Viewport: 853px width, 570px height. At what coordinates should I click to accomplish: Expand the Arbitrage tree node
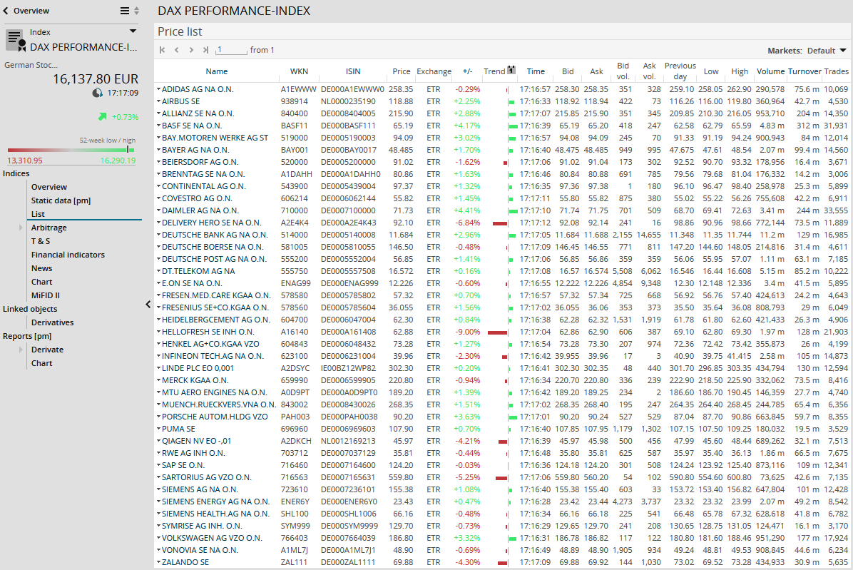click(21, 228)
